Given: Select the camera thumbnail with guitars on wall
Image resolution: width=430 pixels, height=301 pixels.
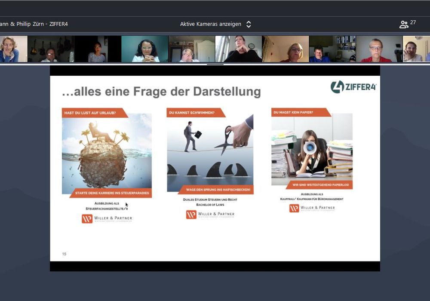Looking at the screenshot, I should click(51, 49).
